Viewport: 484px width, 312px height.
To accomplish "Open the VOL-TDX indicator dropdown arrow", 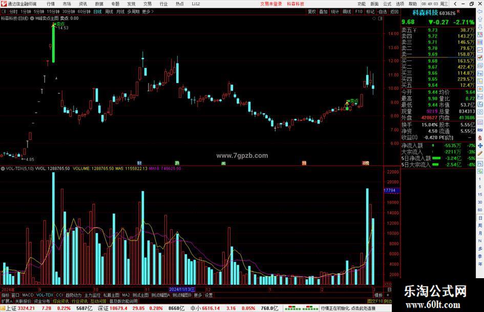I will pyautogui.click(x=3, y=169).
